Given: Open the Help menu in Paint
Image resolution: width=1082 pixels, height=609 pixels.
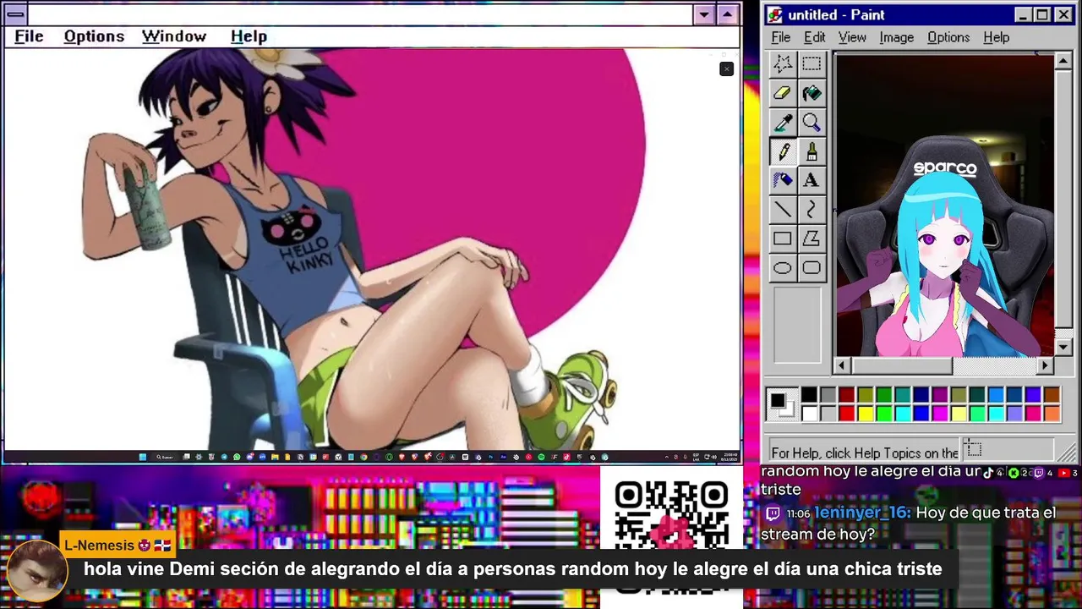Looking at the screenshot, I should [997, 37].
